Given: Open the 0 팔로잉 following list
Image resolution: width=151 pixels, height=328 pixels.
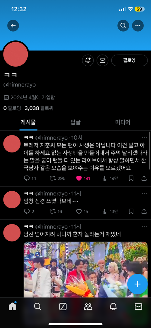Looking at the screenshot, I should pyautogui.click(x=12, y=108).
